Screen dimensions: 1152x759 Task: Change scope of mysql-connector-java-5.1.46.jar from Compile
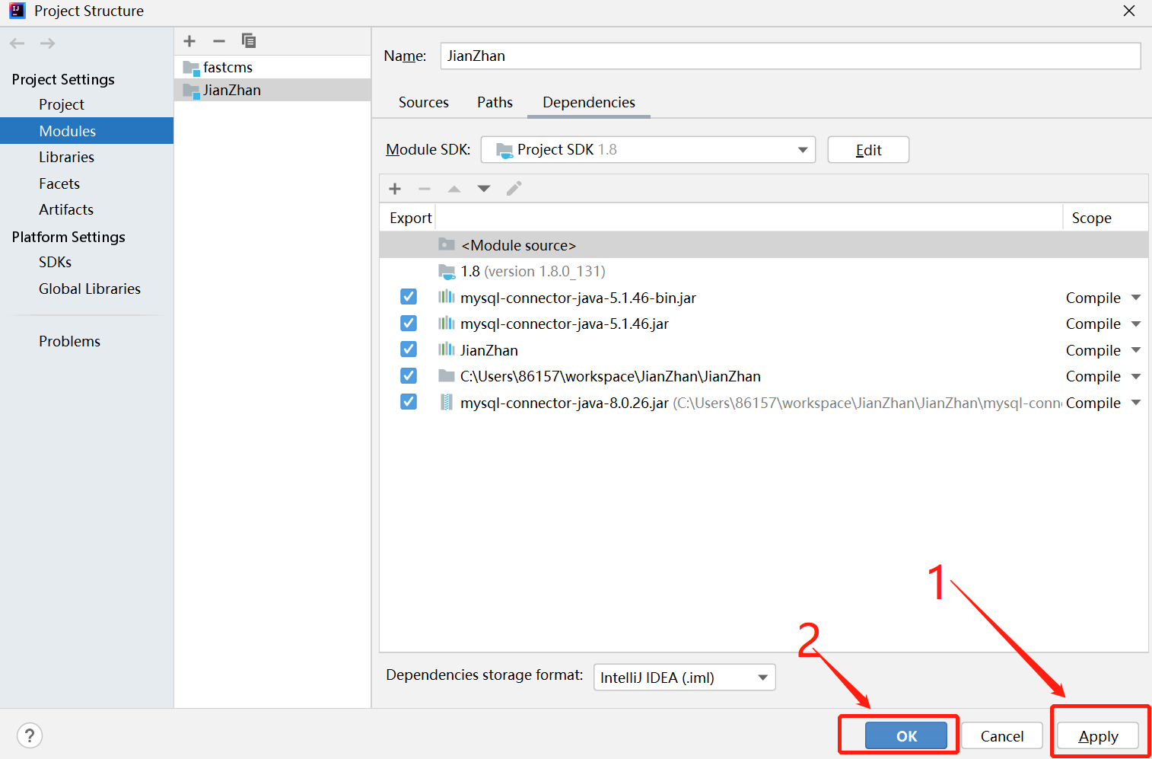[x=1103, y=323]
